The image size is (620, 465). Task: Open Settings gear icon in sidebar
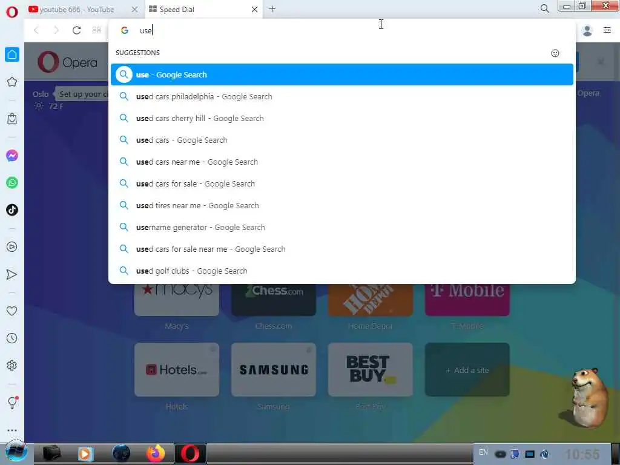coord(12,365)
